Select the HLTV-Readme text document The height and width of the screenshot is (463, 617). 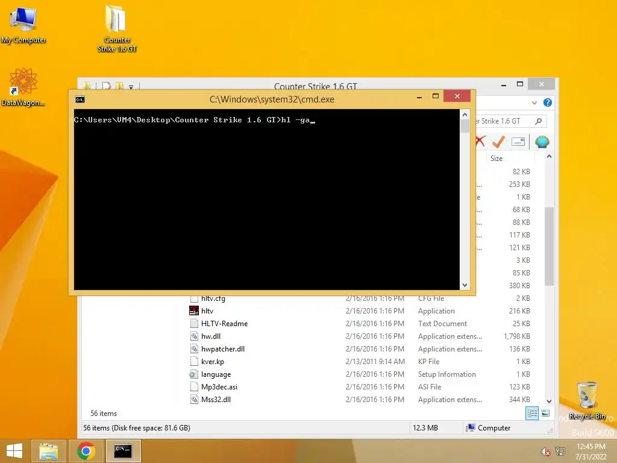tap(224, 324)
